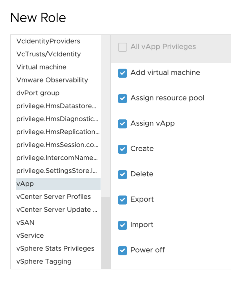Disable the Power off privilege
This screenshot has width=231, height=289.
pos(123,251)
